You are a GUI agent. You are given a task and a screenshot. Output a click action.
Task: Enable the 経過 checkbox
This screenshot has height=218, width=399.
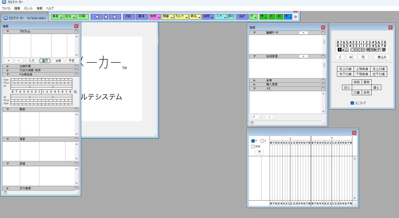[x=253, y=146]
